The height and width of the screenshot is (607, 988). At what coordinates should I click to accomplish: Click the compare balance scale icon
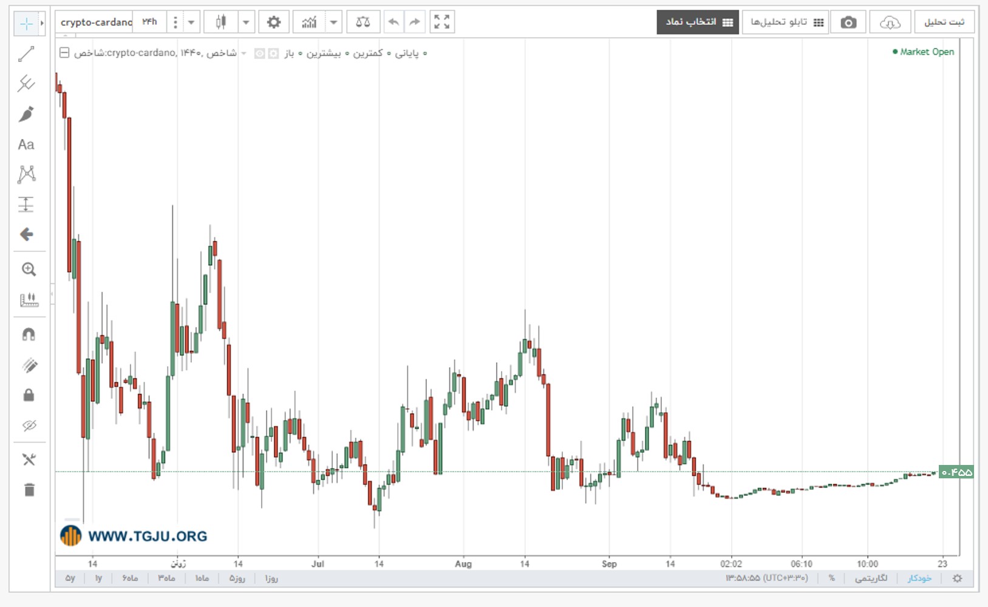pyautogui.click(x=363, y=22)
